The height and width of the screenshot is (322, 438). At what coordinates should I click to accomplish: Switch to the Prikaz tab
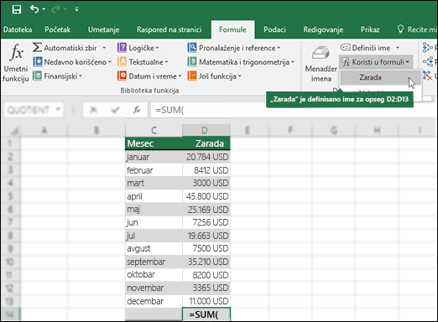[x=370, y=29]
